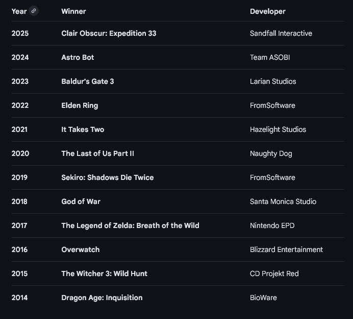This screenshot has height=319, width=353.
Task: Select Larian Studios developer name
Action: [x=273, y=81]
